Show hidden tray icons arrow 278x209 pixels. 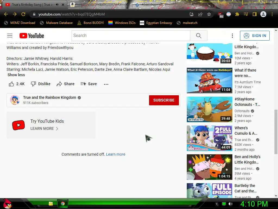(x=217, y=204)
